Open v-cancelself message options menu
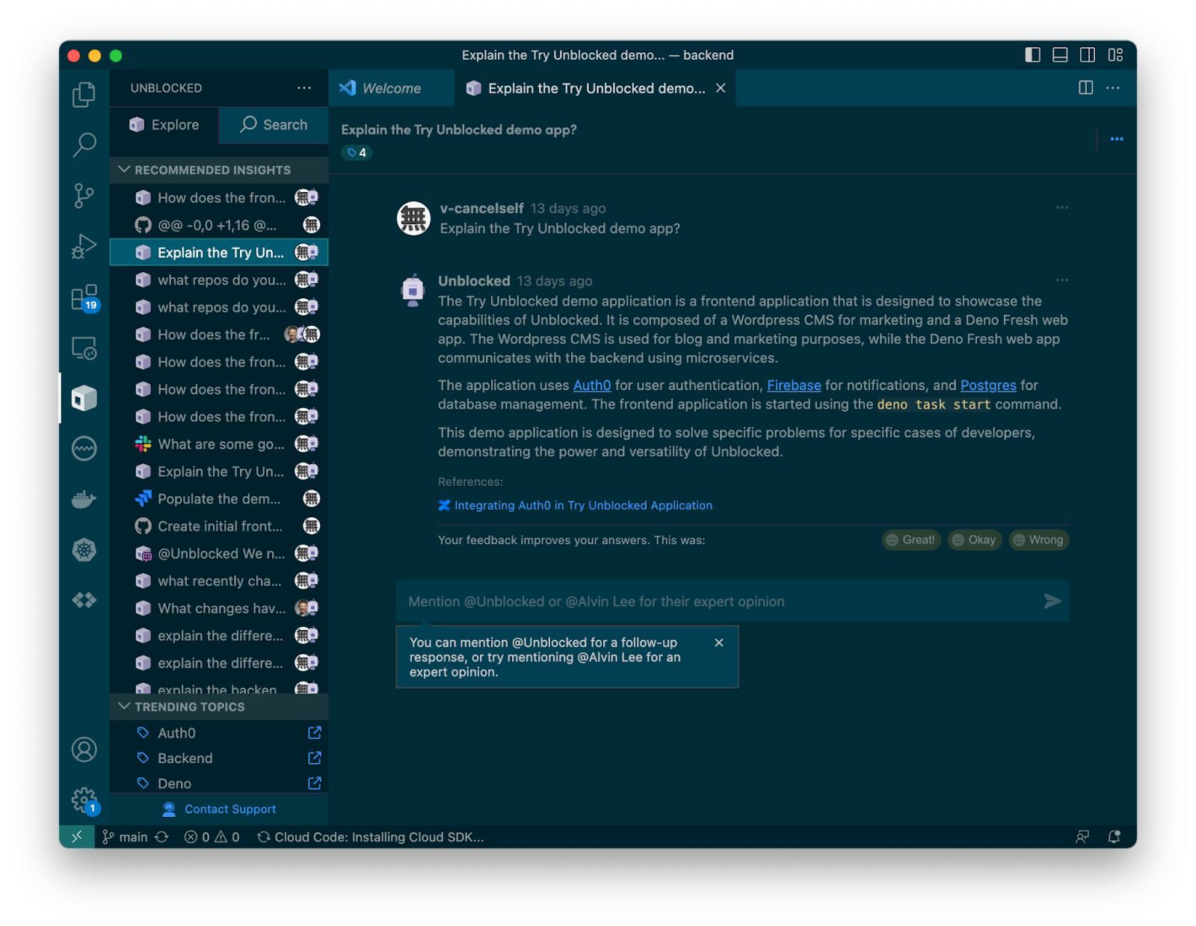The height and width of the screenshot is (926, 1196). (x=1061, y=208)
